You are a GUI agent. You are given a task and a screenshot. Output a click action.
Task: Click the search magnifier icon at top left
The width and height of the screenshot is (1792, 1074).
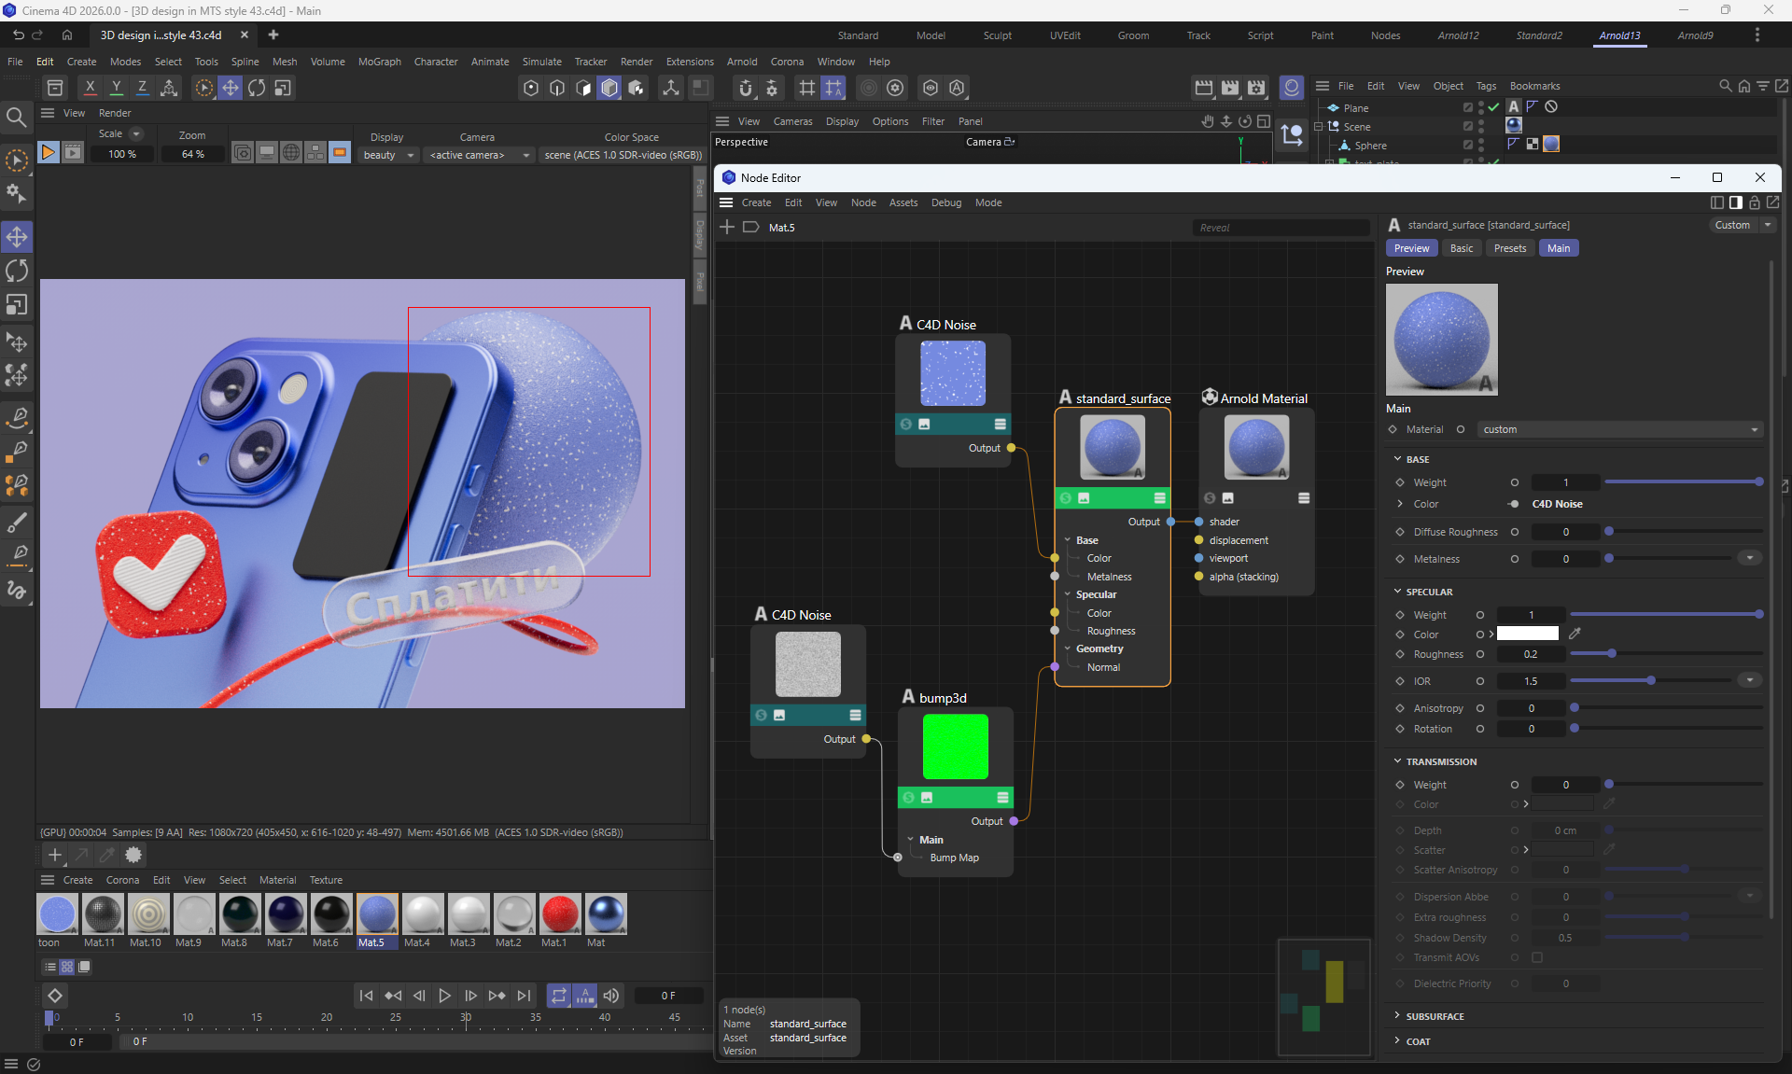point(16,117)
